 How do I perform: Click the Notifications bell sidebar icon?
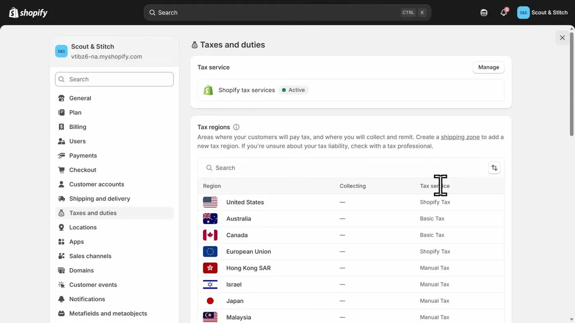61,299
